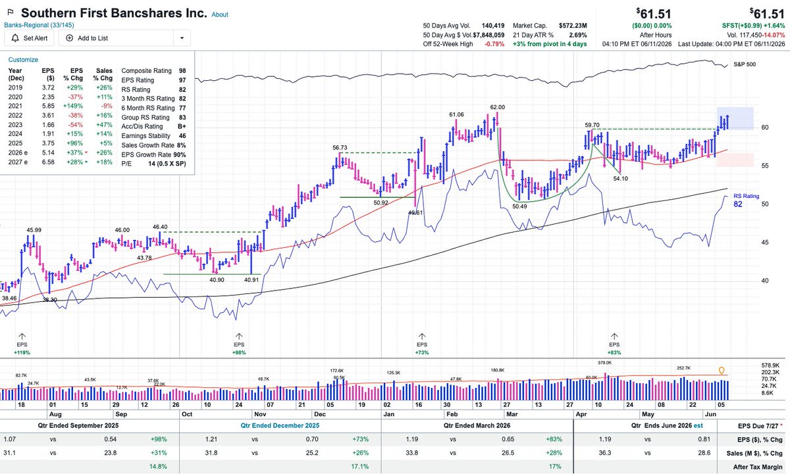
Task: Open the Customize link in data panel
Action: (23, 59)
